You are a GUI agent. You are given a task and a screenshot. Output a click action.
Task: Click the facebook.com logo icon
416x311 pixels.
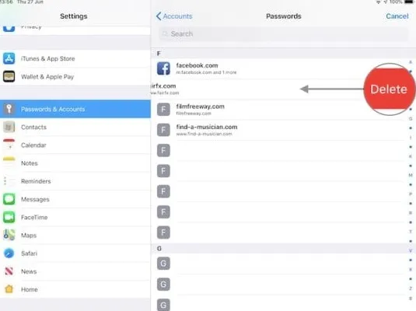[163, 68]
